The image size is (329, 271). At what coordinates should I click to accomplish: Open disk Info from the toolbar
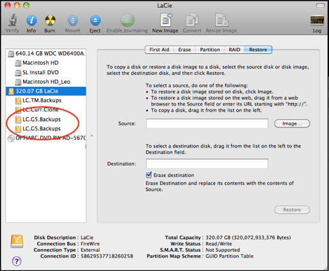(x=31, y=20)
